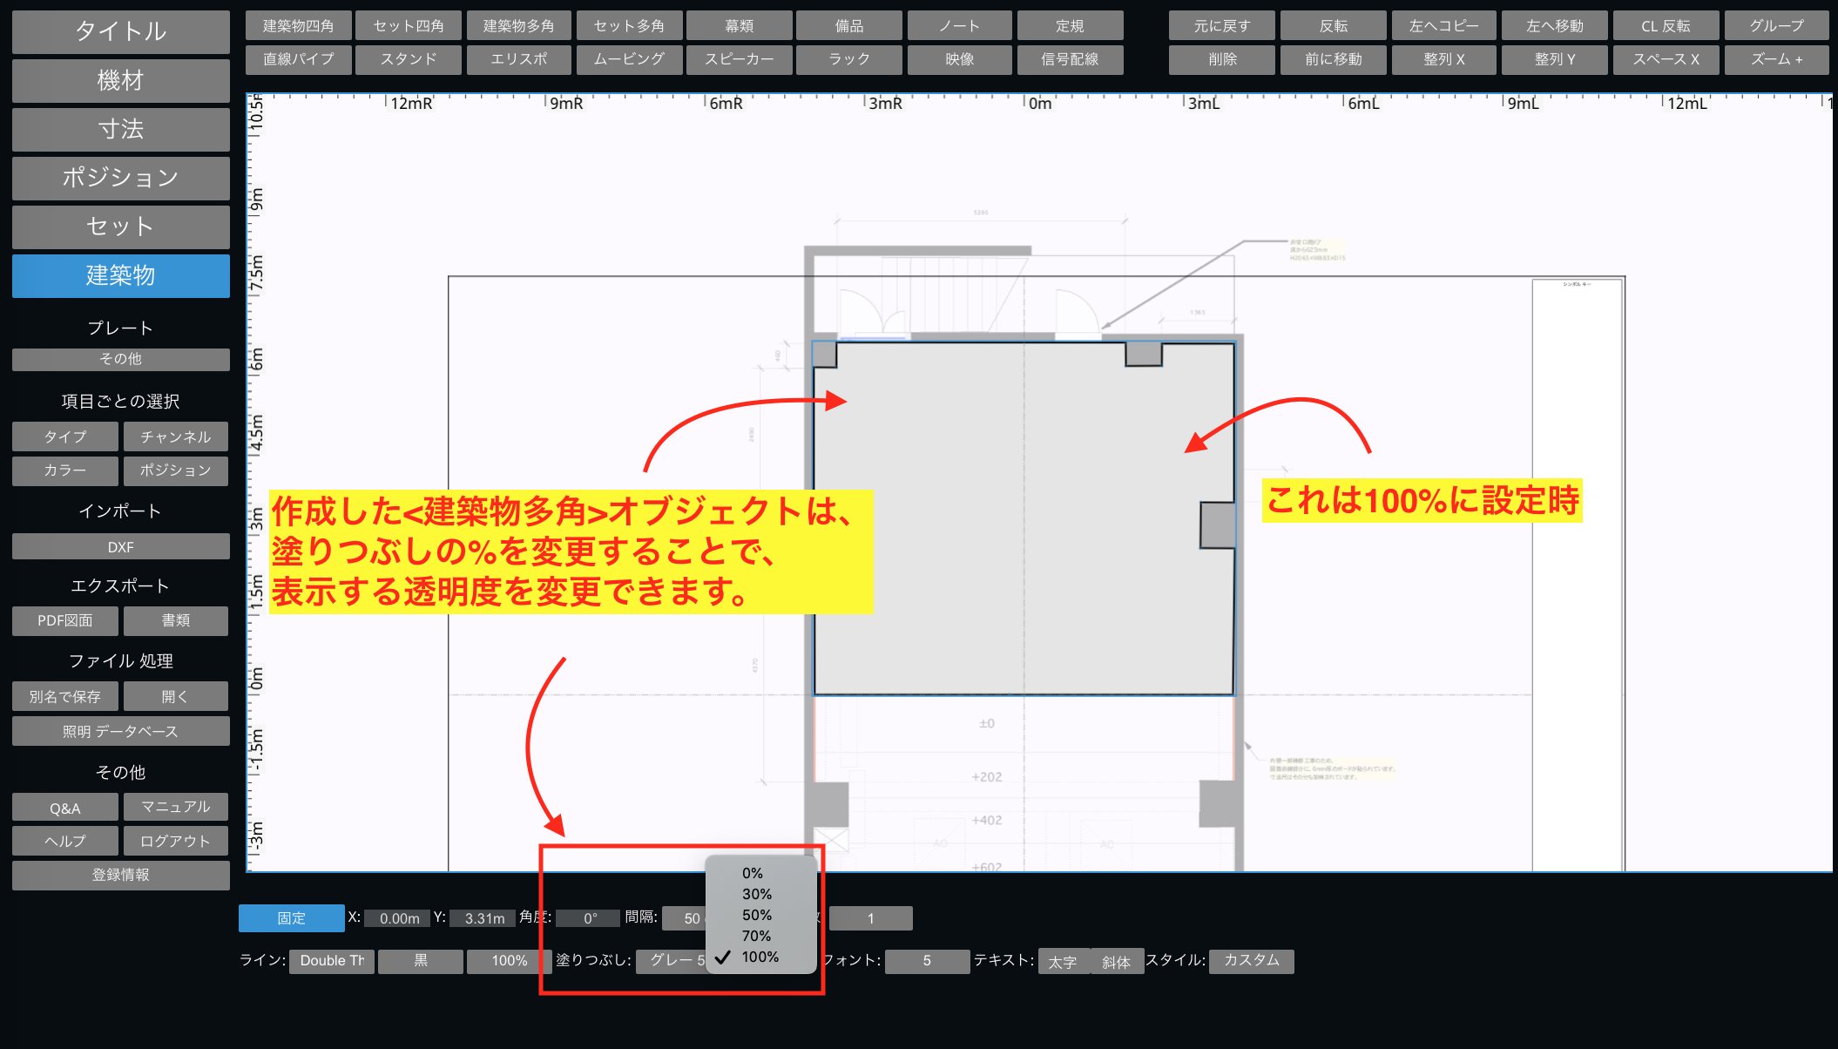Align with 整列 X
The height and width of the screenshot is (1049, 1838).
(1444, 59)
